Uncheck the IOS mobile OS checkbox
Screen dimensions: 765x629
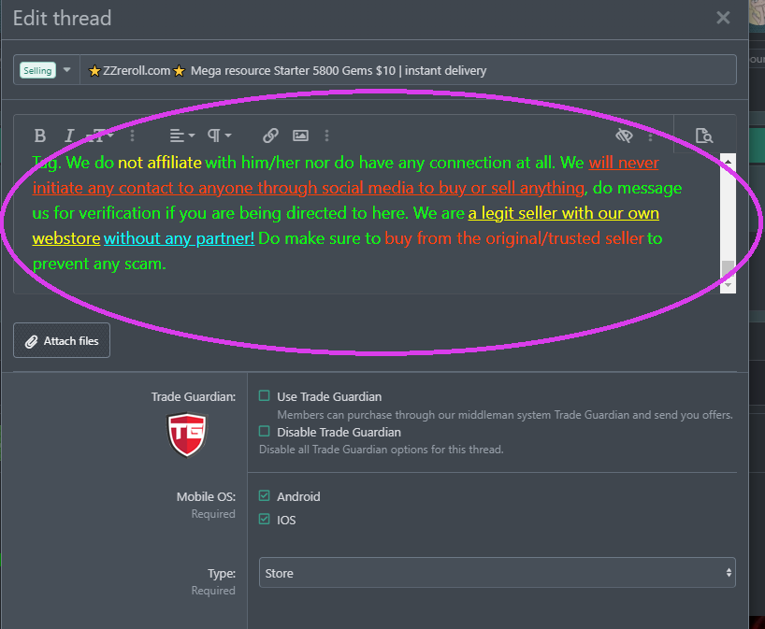coord(264,519)
